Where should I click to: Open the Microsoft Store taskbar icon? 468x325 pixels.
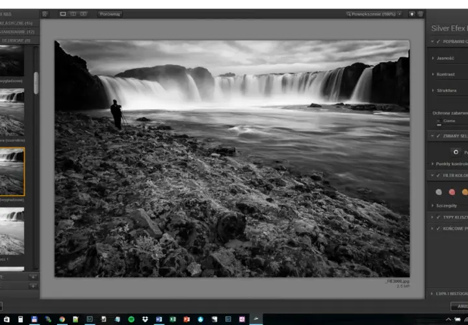(6, 319)
